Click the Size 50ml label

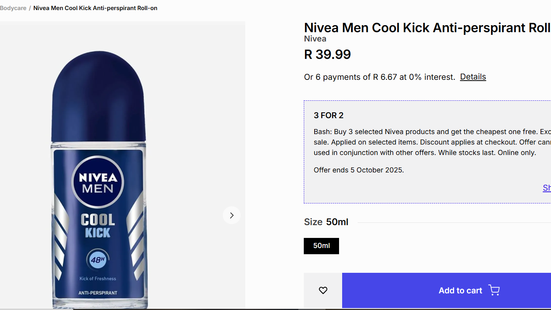pos(326,222)
